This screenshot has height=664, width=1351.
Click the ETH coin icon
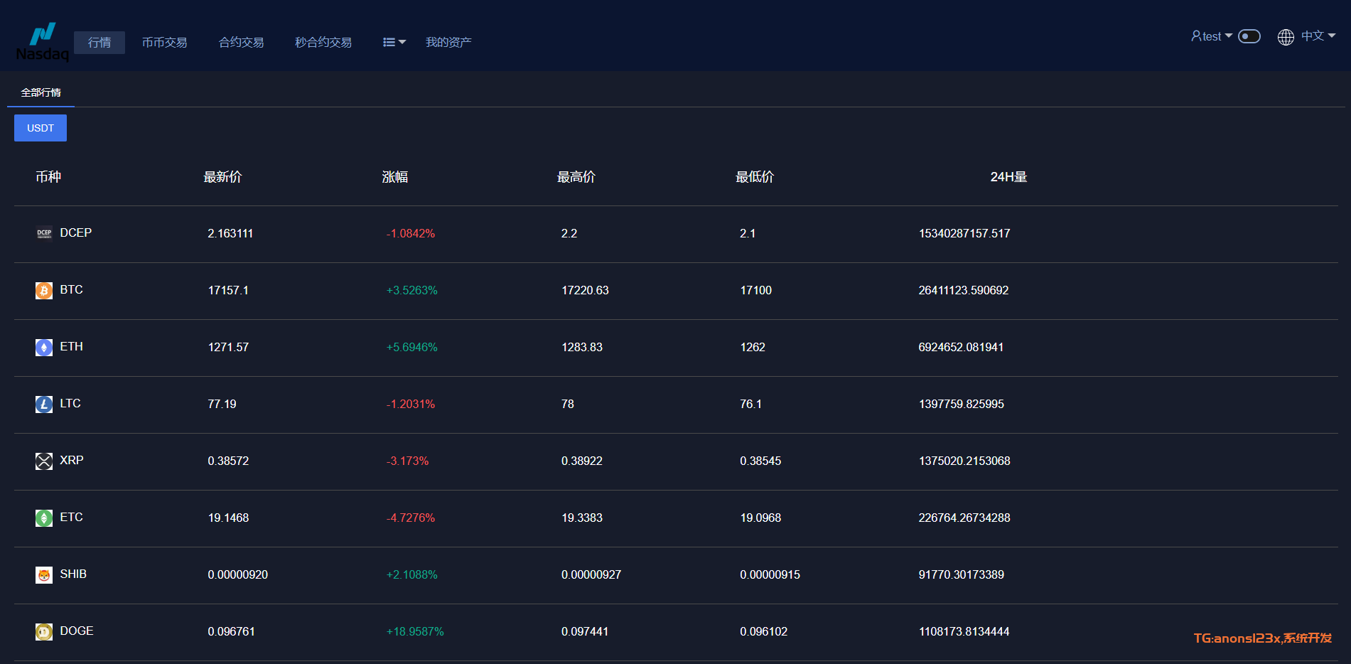(x=44, y=347)
